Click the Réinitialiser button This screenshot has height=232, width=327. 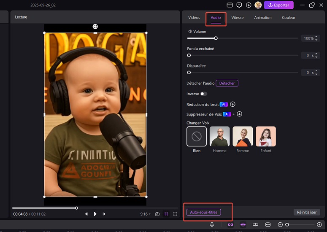click(307, 212)
